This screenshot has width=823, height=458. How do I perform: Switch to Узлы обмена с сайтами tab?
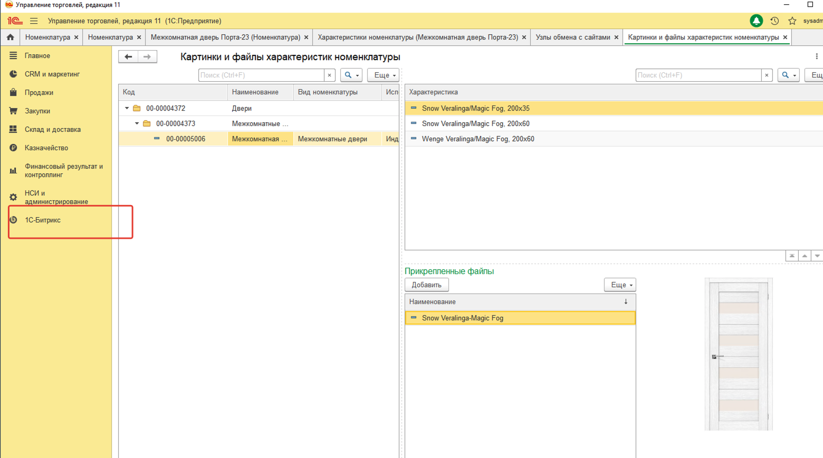572,37
